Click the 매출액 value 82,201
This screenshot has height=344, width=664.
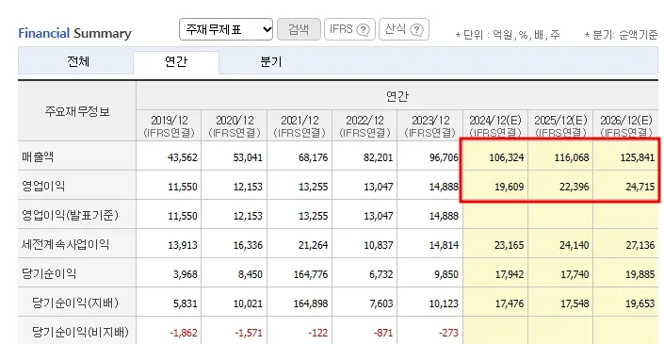tap(379, 158)
